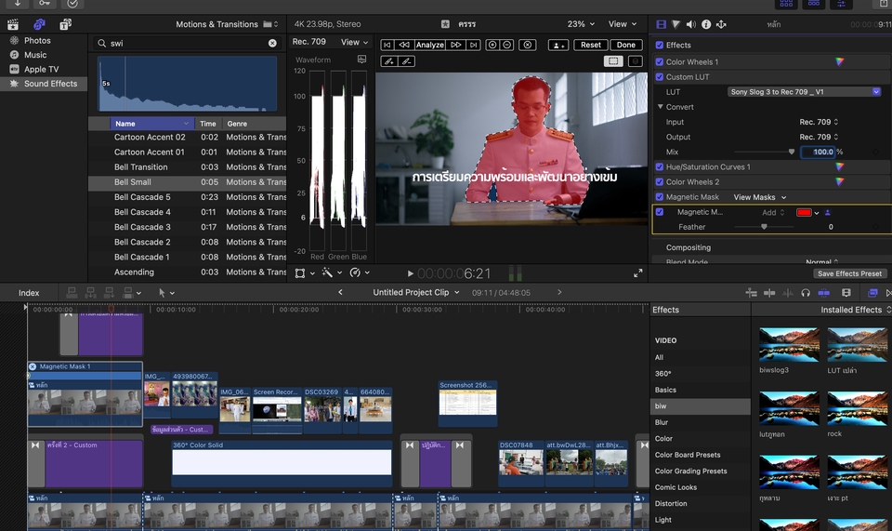Change the Input color space dropdown
Image resolution: width=892 pixels, height=531 pixels.
tap(819, 122)
